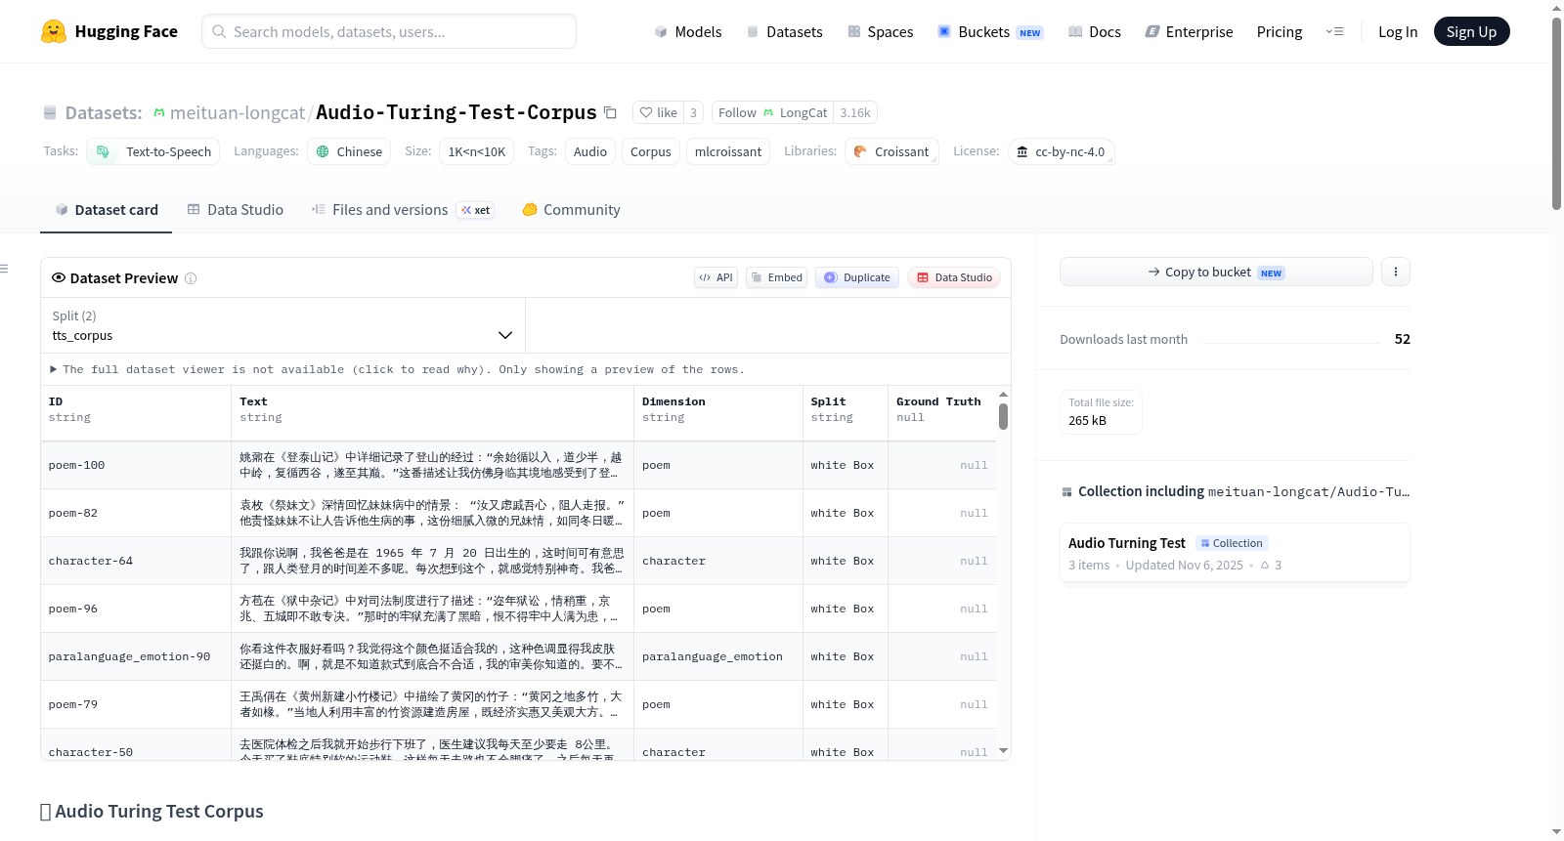Open Buckets in top navigation
Viewport: 1564px width, 841px height.
point(990,31)
